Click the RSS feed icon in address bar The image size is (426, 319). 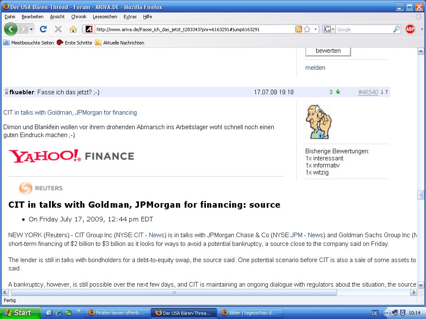[x=299, y=29]
